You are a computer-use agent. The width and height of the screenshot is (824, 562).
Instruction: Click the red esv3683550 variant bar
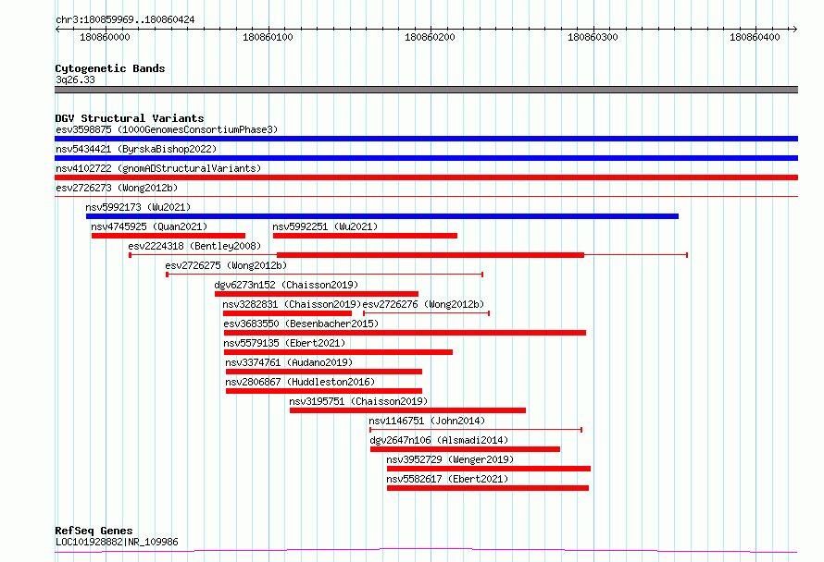405,333
